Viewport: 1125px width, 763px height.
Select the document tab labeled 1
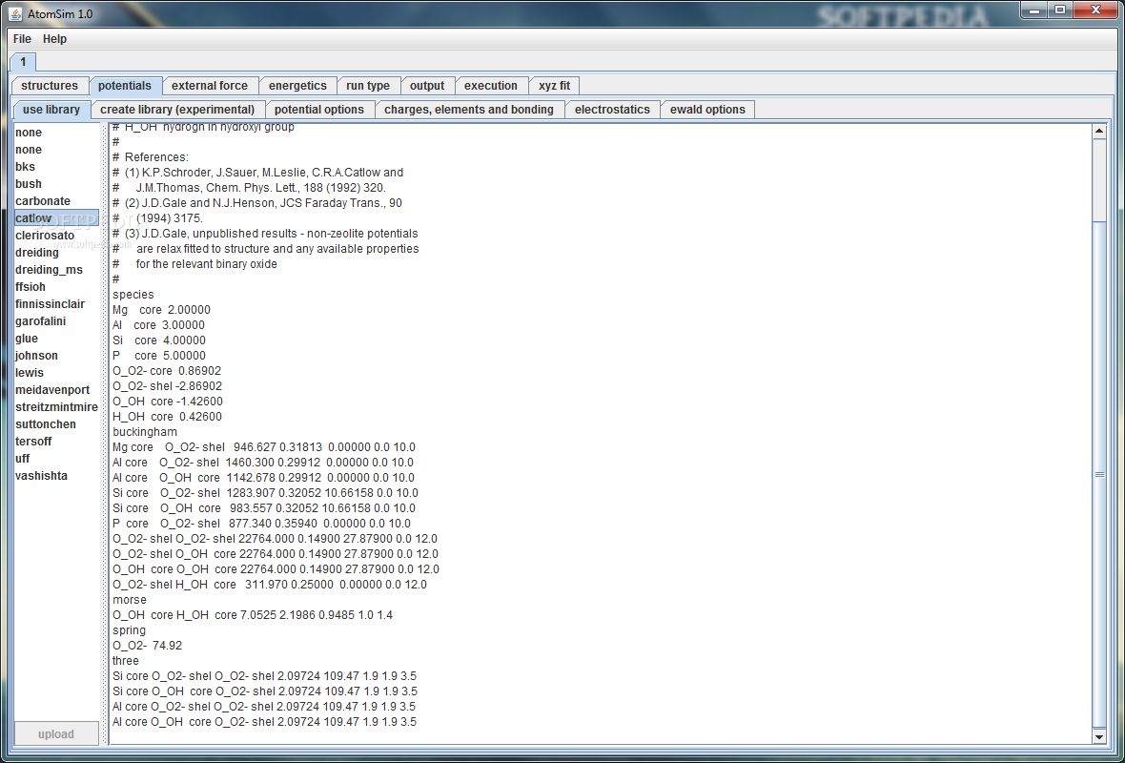[x=23, y=62]
